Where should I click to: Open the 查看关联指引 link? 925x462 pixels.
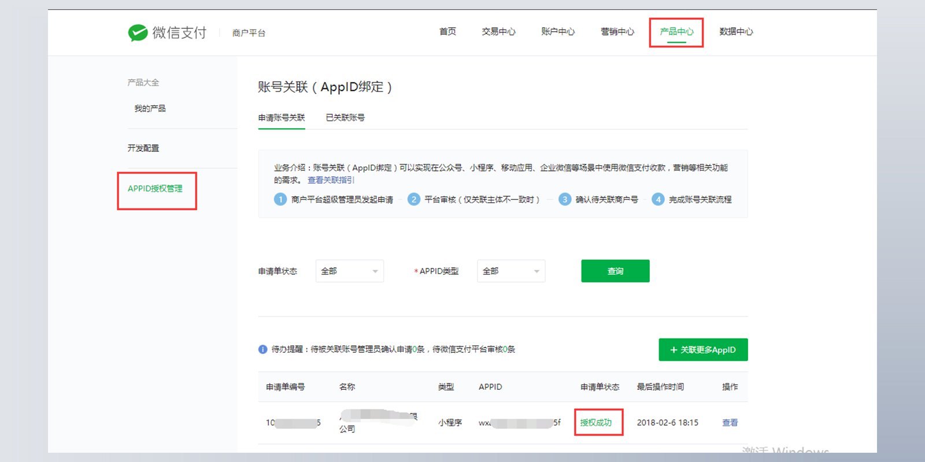coord(331,180)
